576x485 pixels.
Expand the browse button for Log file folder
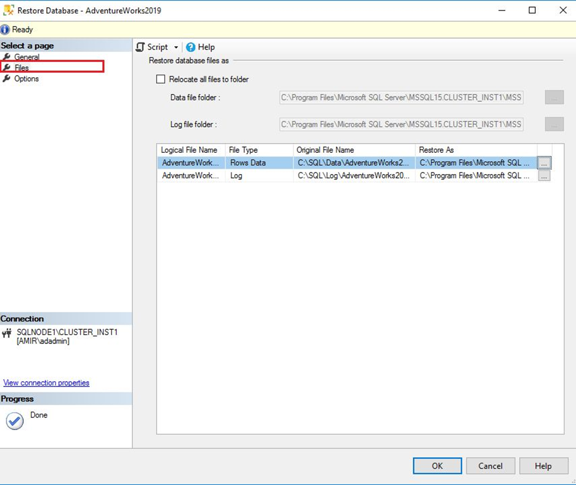[x=554, y=124]
